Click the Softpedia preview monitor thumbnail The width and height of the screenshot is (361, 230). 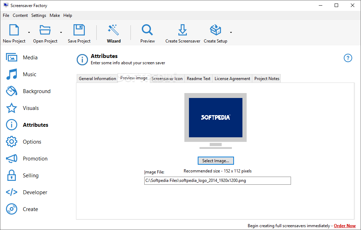tap(215, 121)
